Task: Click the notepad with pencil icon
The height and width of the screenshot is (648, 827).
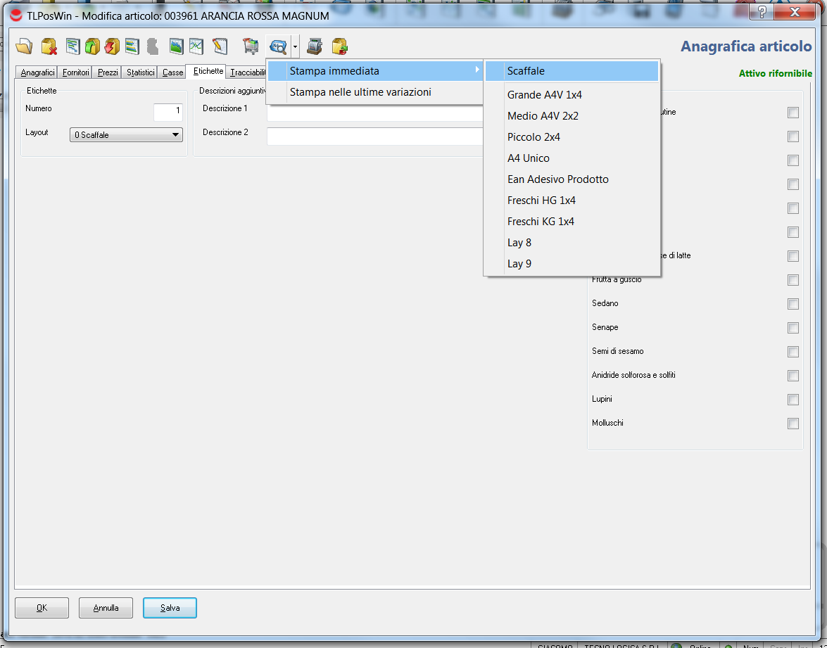Action: (220, 47)
